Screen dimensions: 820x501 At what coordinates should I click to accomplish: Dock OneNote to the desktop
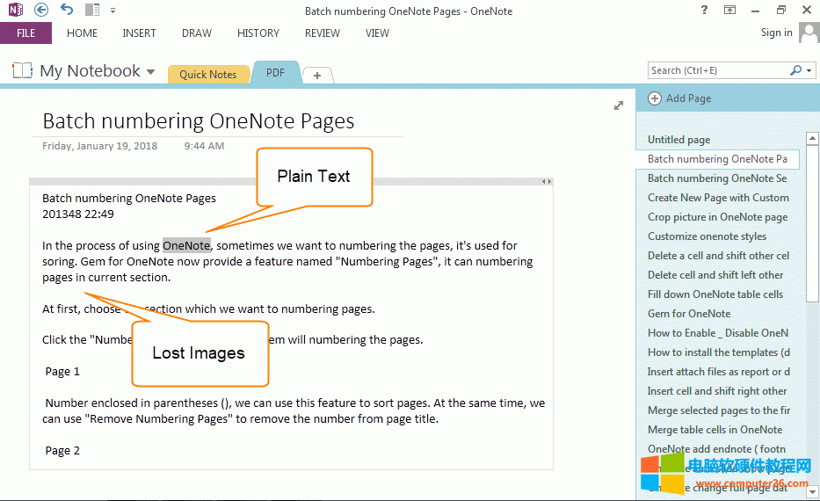click(x=92, y=10)
